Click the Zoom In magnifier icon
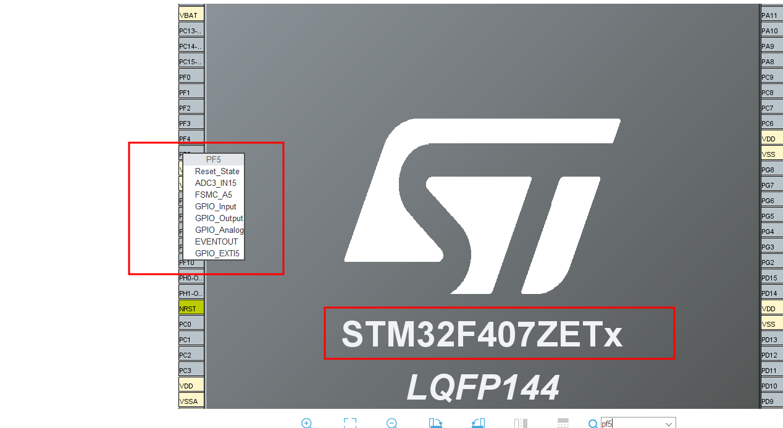Screen dimensions: 783x428 [307, 423]
